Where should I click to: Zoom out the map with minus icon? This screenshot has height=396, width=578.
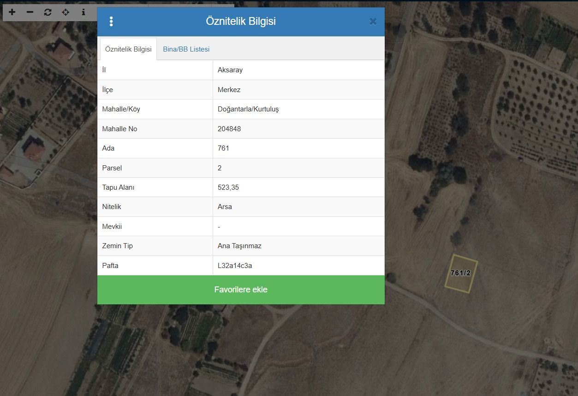[x=30, y=12]
